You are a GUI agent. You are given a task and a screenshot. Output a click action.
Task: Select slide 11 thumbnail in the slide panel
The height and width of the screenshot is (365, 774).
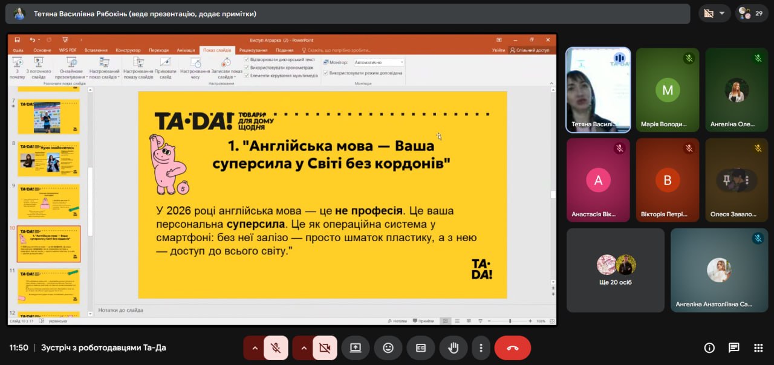pyautogui.click(x=48, y=286)
